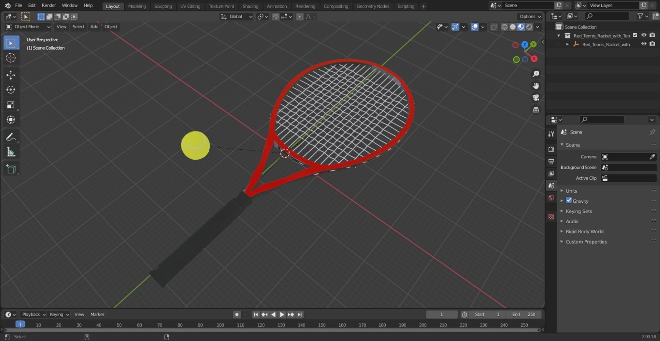The image size is (660, 341).
Task: Switch to rendered viewport shading
Action: click(x=529, y=27)
